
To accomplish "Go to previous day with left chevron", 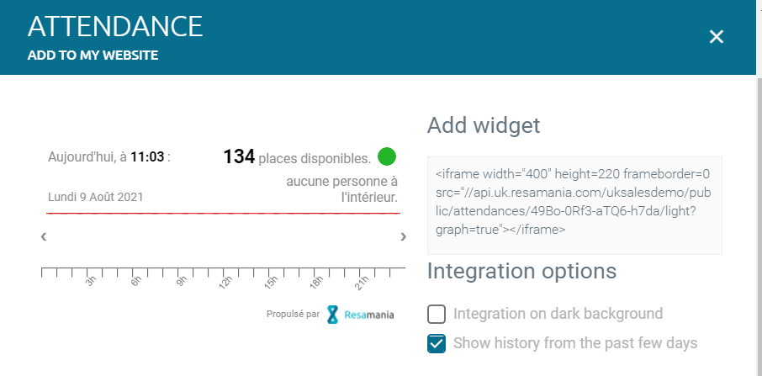I will coord(43,237).
